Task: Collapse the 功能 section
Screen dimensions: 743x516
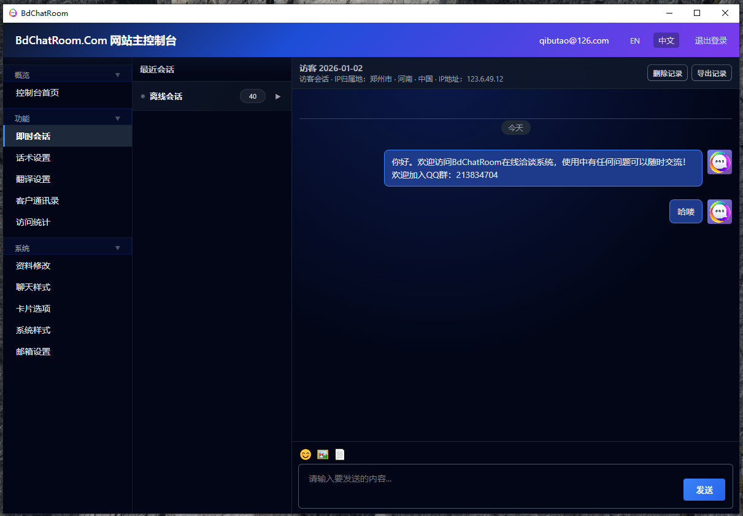Action: click(x=117, y=118)
